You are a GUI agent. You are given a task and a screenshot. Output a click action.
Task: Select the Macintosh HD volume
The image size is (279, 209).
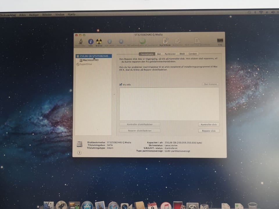point(89,60)
